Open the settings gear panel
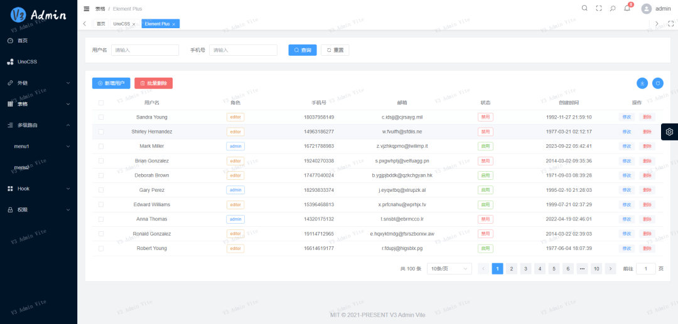The width and height of the screenshot is (678, 324). pos(669,132)
